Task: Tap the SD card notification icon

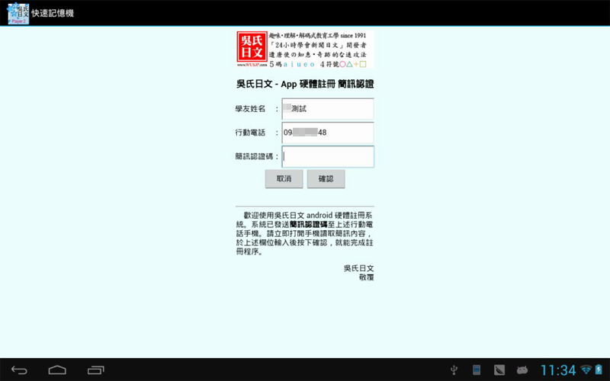Action: pyautogui.click(x=477, y=370)
